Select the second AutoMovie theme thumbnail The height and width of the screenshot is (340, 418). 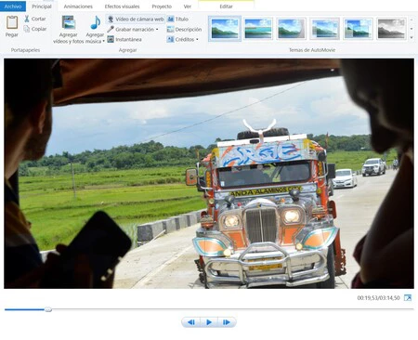coord(258,29)
